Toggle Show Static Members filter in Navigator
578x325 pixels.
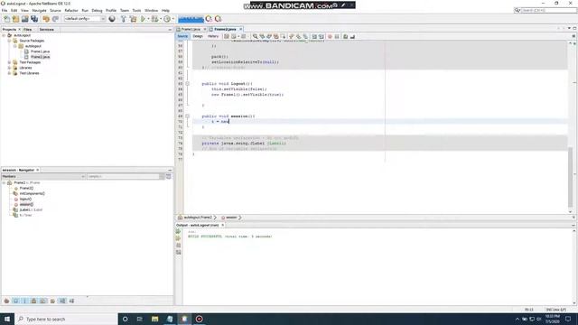[24, 301]
